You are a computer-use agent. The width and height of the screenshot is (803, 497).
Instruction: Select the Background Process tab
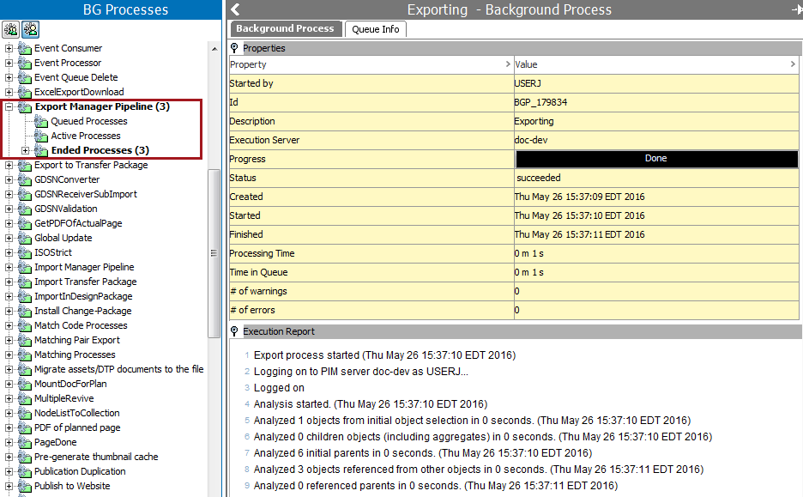click(x=285, y=28)
